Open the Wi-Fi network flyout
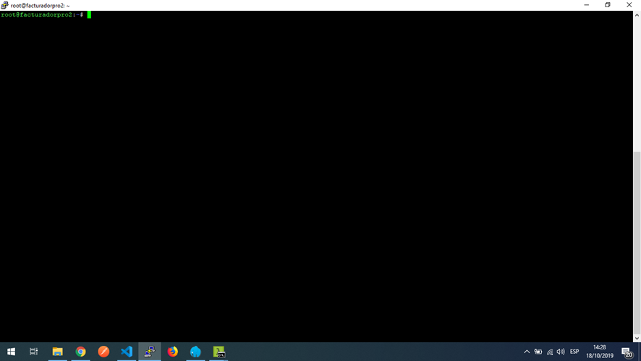Screen dimensions: 641x361 point(549,352)
